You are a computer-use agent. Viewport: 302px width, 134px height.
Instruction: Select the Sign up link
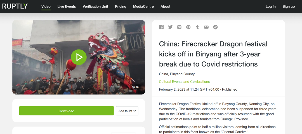click(x=289, y=6)
